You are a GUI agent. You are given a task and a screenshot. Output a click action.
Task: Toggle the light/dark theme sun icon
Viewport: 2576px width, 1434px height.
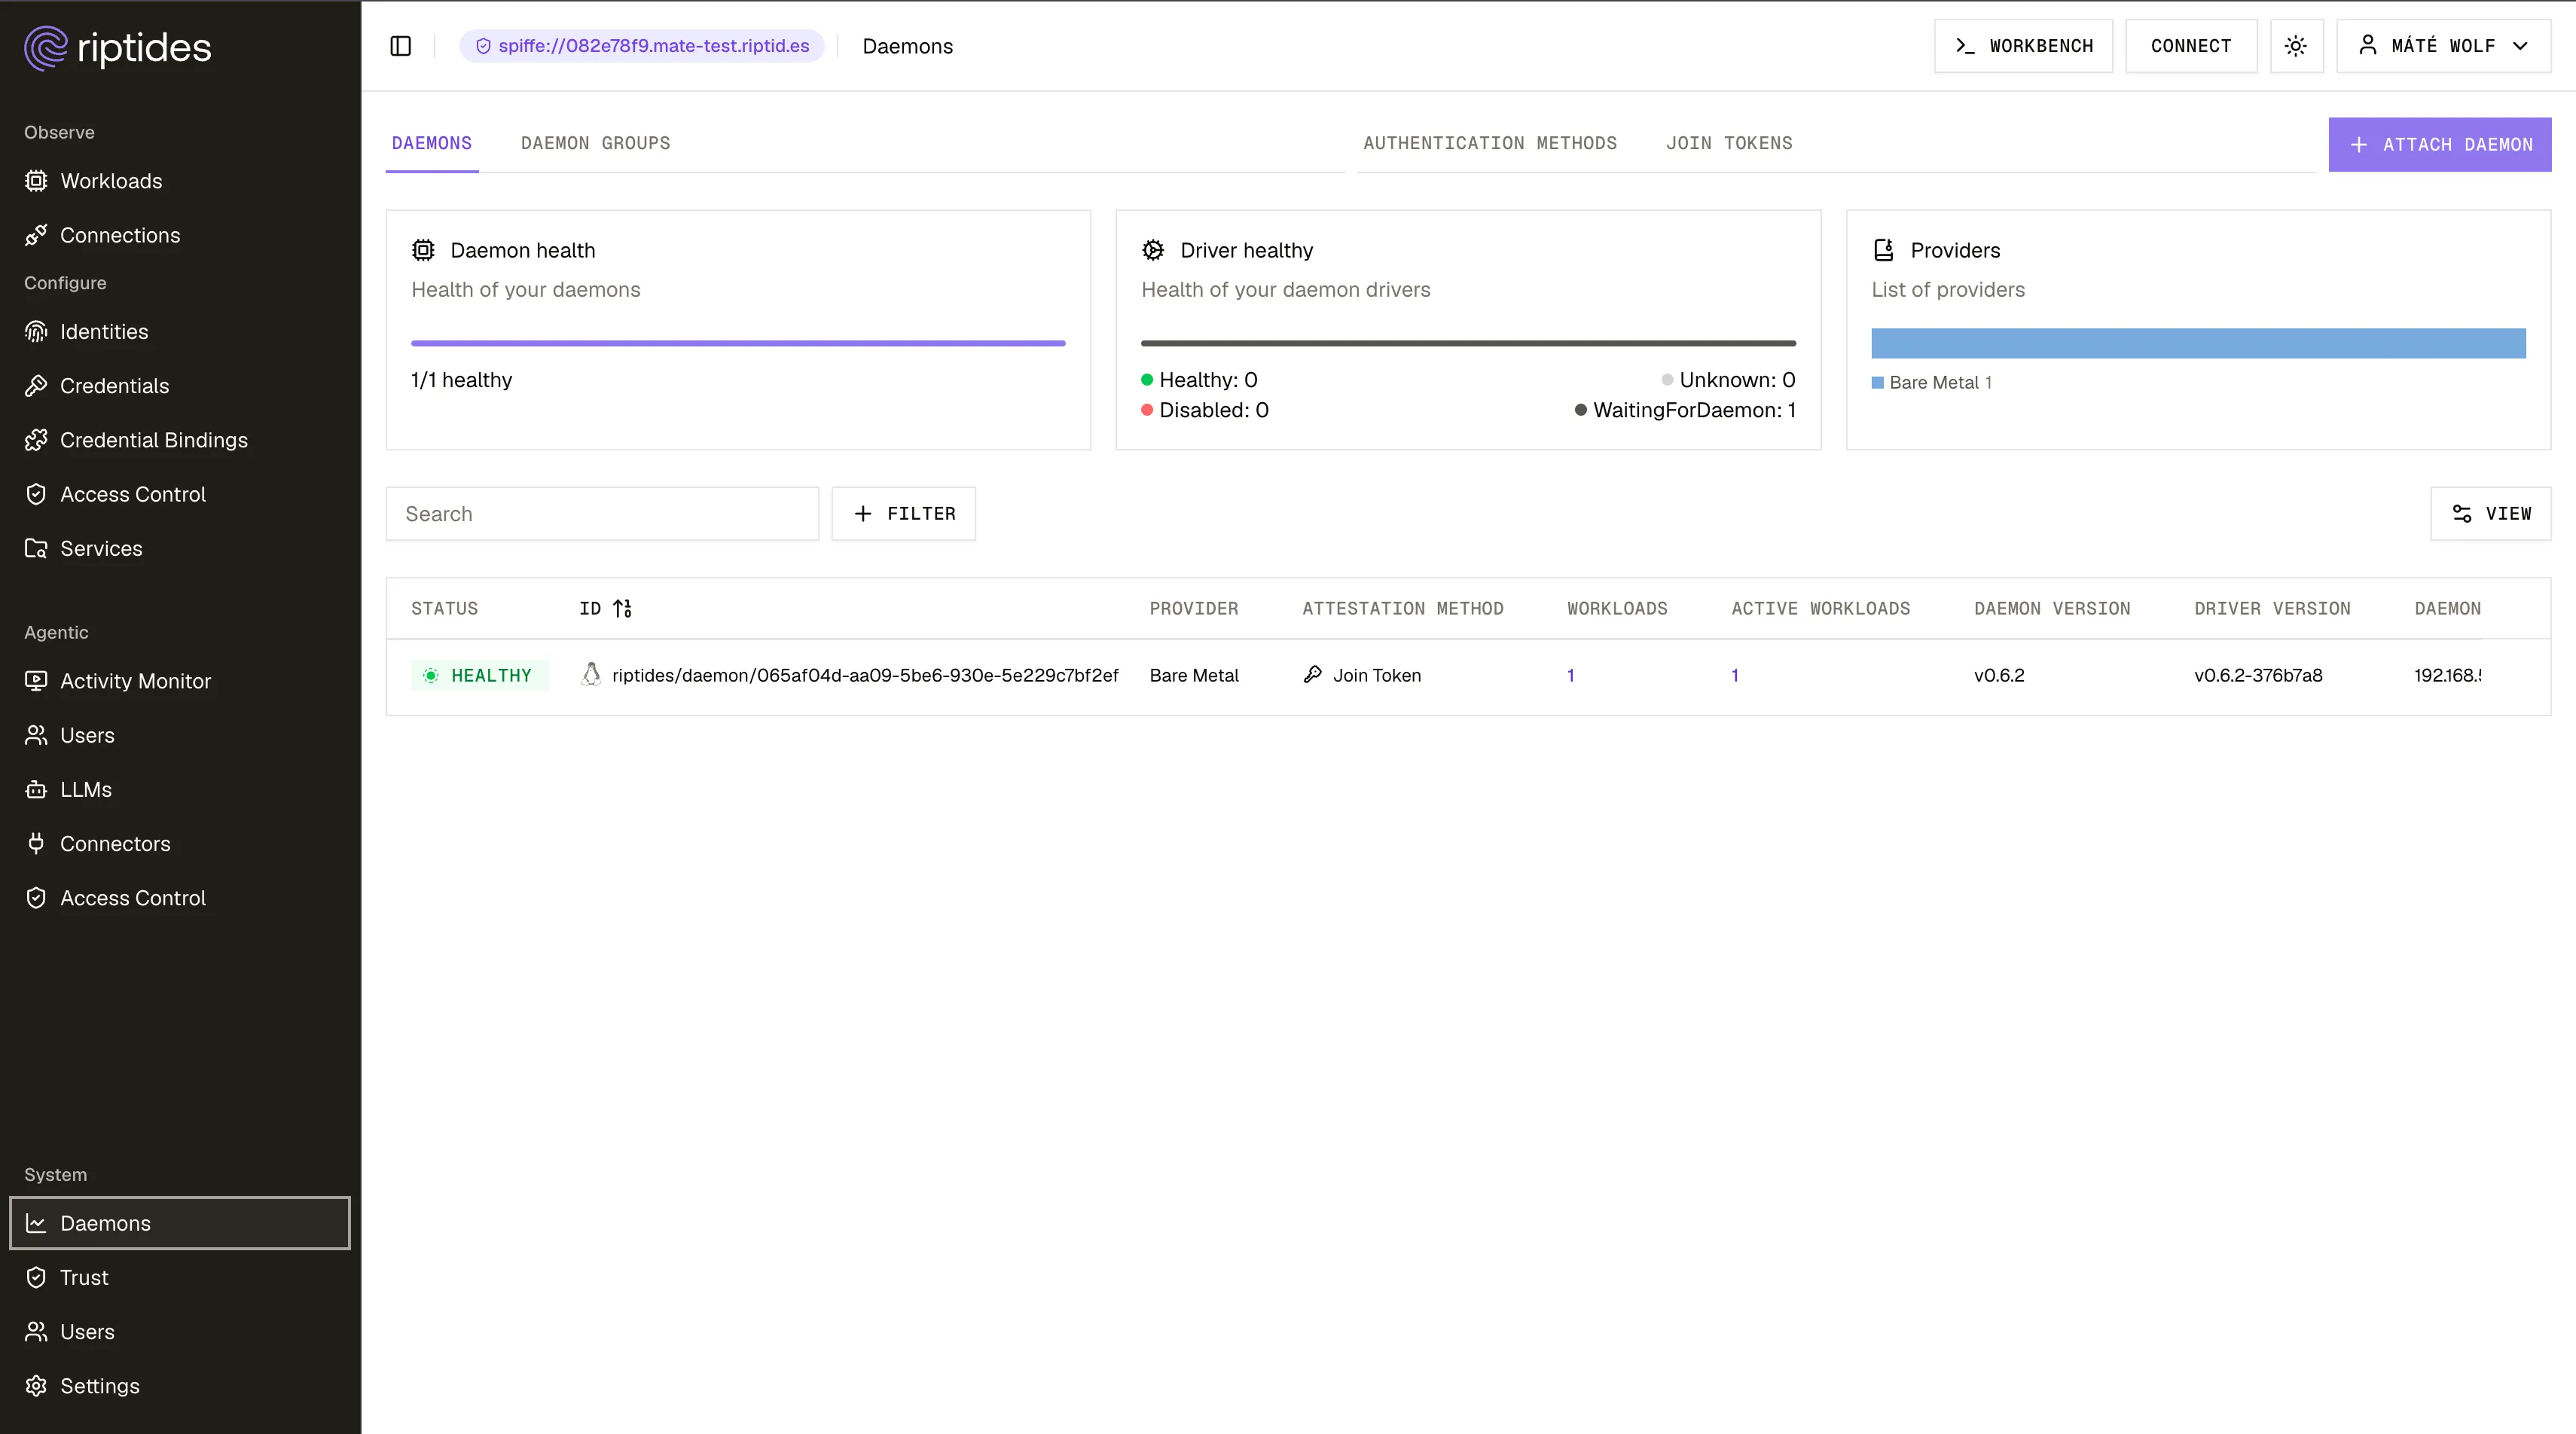click(x=2296, y=46)
